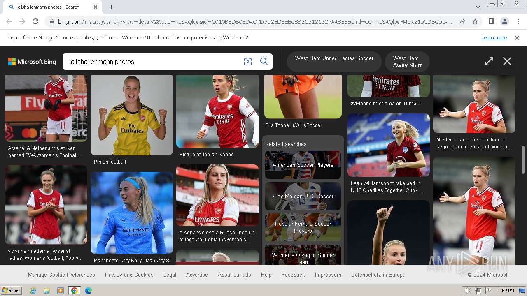Select American Soccer Players related search
Viewport: 527px width, 296px height.
click(303, 165)
